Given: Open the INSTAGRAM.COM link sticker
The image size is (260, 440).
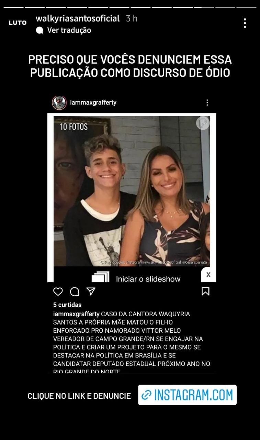Looking at the screenshot, I should click(x=187, y=395).
